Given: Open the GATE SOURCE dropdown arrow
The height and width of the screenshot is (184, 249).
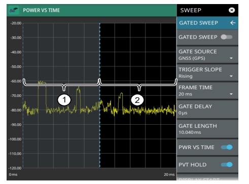Looking at the screenshot, I should pos(231,58).
